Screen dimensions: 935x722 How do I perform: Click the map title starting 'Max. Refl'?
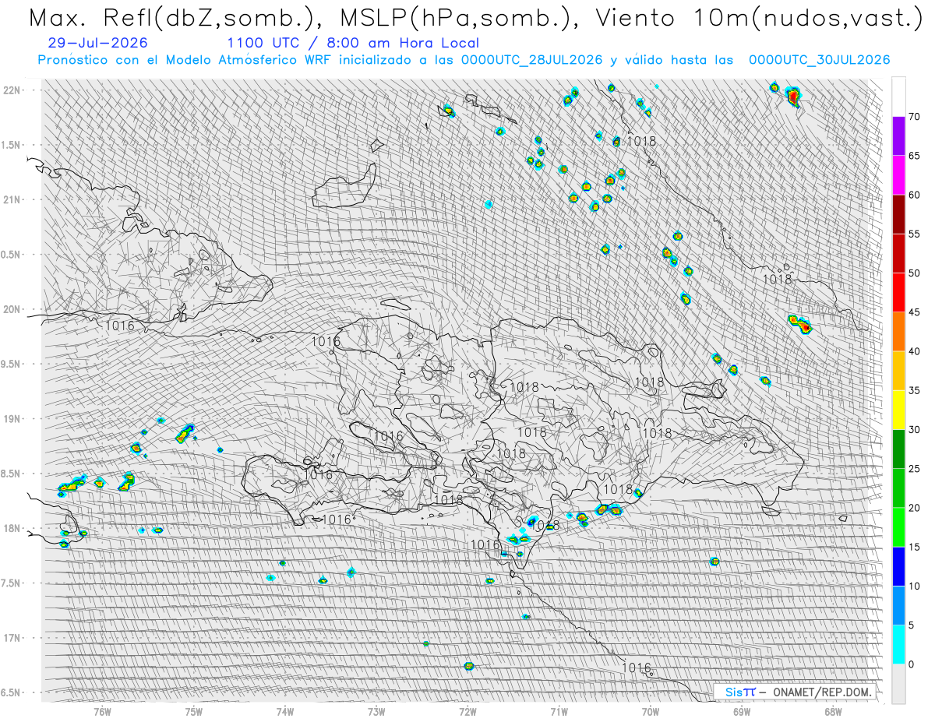tap(475, 18)
